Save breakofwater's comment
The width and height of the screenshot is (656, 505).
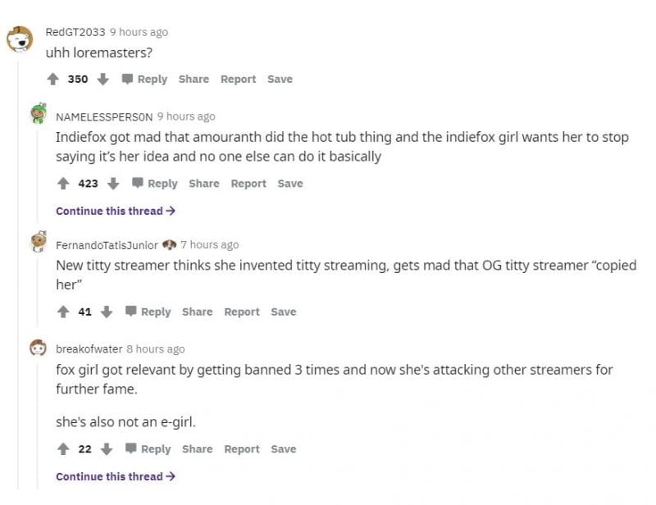point(284,449)
